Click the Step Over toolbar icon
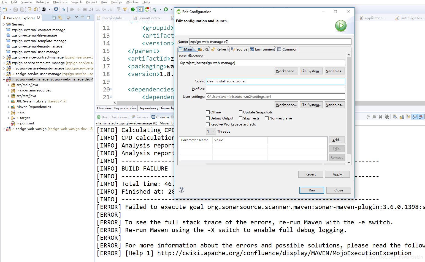This screenshot has height=262, width=425. [x=104, y=9]
